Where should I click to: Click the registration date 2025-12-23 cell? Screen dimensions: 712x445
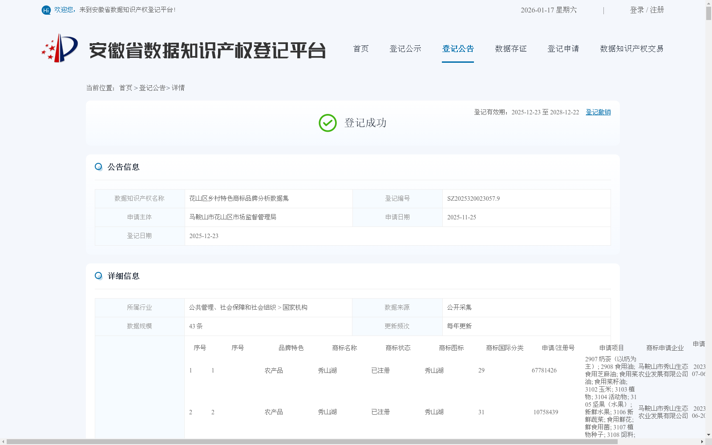pos(397,236)
